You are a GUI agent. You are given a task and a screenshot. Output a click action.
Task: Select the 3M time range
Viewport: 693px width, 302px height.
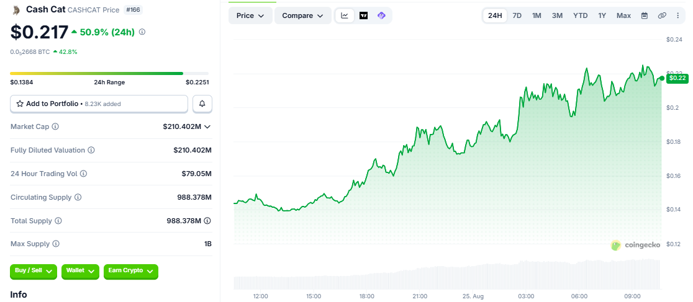tap(557, 16)
